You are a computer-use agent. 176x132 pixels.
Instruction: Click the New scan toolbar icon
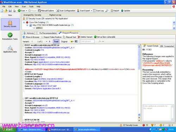[x=2, y=11]
